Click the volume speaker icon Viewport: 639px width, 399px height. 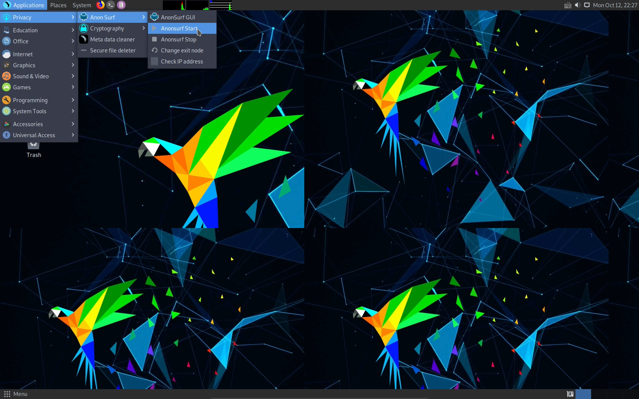pos(577,5)
